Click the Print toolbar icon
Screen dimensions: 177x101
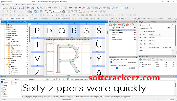28,8
